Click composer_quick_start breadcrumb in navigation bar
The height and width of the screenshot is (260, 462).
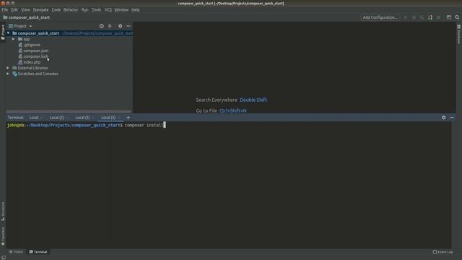click(x=27, y=17)
